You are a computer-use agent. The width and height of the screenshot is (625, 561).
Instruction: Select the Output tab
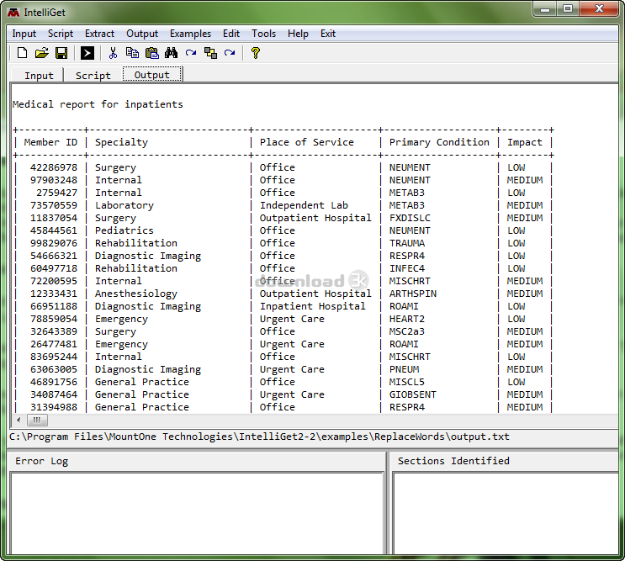point(152,75)
